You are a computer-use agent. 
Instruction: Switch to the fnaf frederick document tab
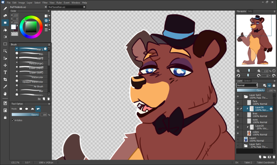[x=18, y=7]
